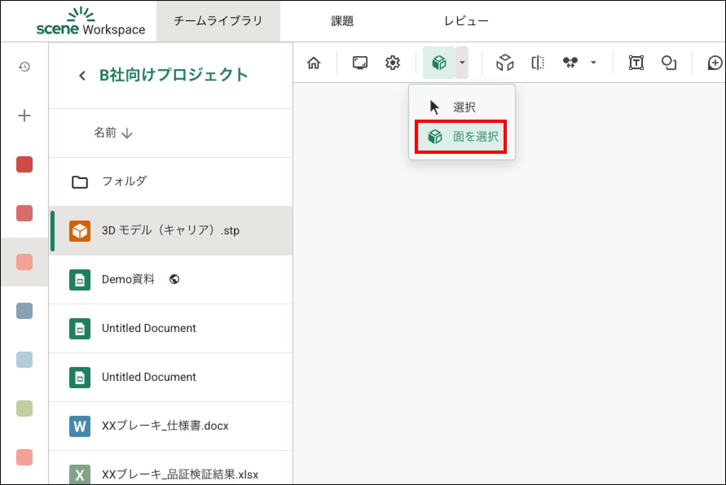Select the text annotation tool icon
Viewport: 726px width, 485px height.
pos(636,63)
